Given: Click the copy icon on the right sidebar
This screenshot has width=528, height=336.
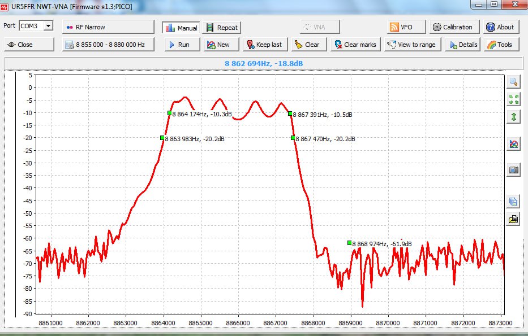Looking at the screenshot, I should pos(513,201).
